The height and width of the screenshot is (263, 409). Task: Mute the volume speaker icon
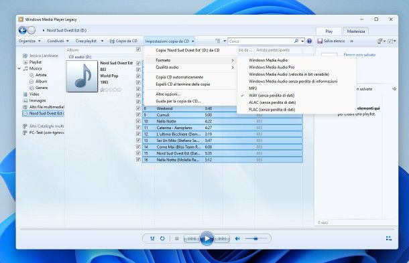(x=237, y=238)
